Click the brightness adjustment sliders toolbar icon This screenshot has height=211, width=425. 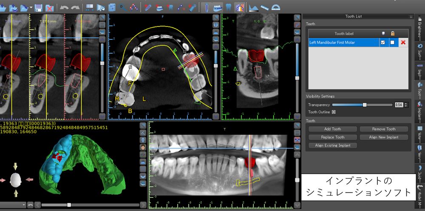(111, 8)
